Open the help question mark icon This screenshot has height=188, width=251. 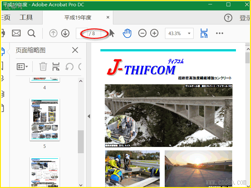(228, 18)
